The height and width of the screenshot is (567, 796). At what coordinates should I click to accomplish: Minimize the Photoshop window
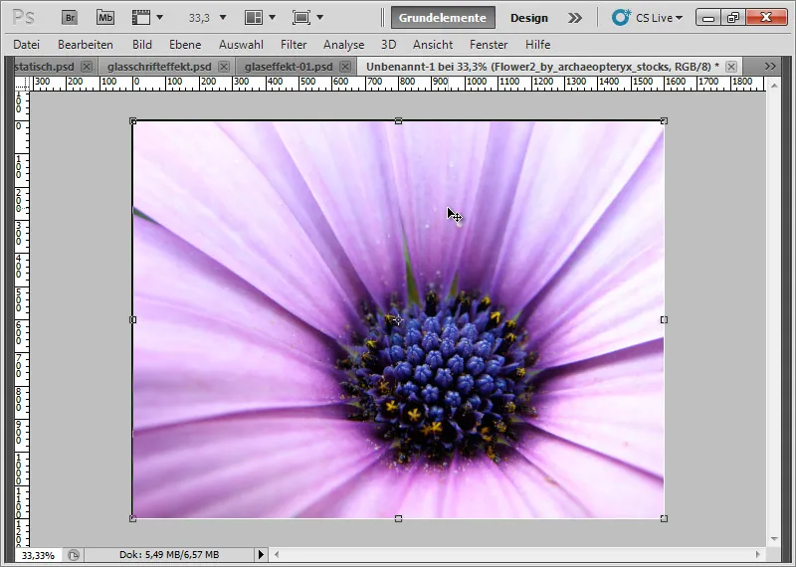(x=708, y=18)
